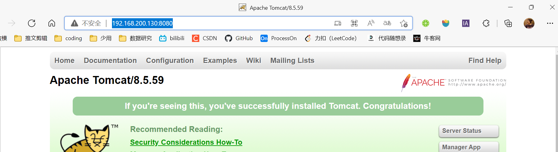Click the not secure warning icon
The width and height of the screenshot is (558, 152).
[x=75, y=23]
